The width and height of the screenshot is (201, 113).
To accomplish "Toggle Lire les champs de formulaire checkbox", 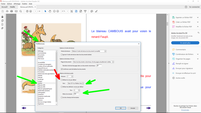I will 62,97.
